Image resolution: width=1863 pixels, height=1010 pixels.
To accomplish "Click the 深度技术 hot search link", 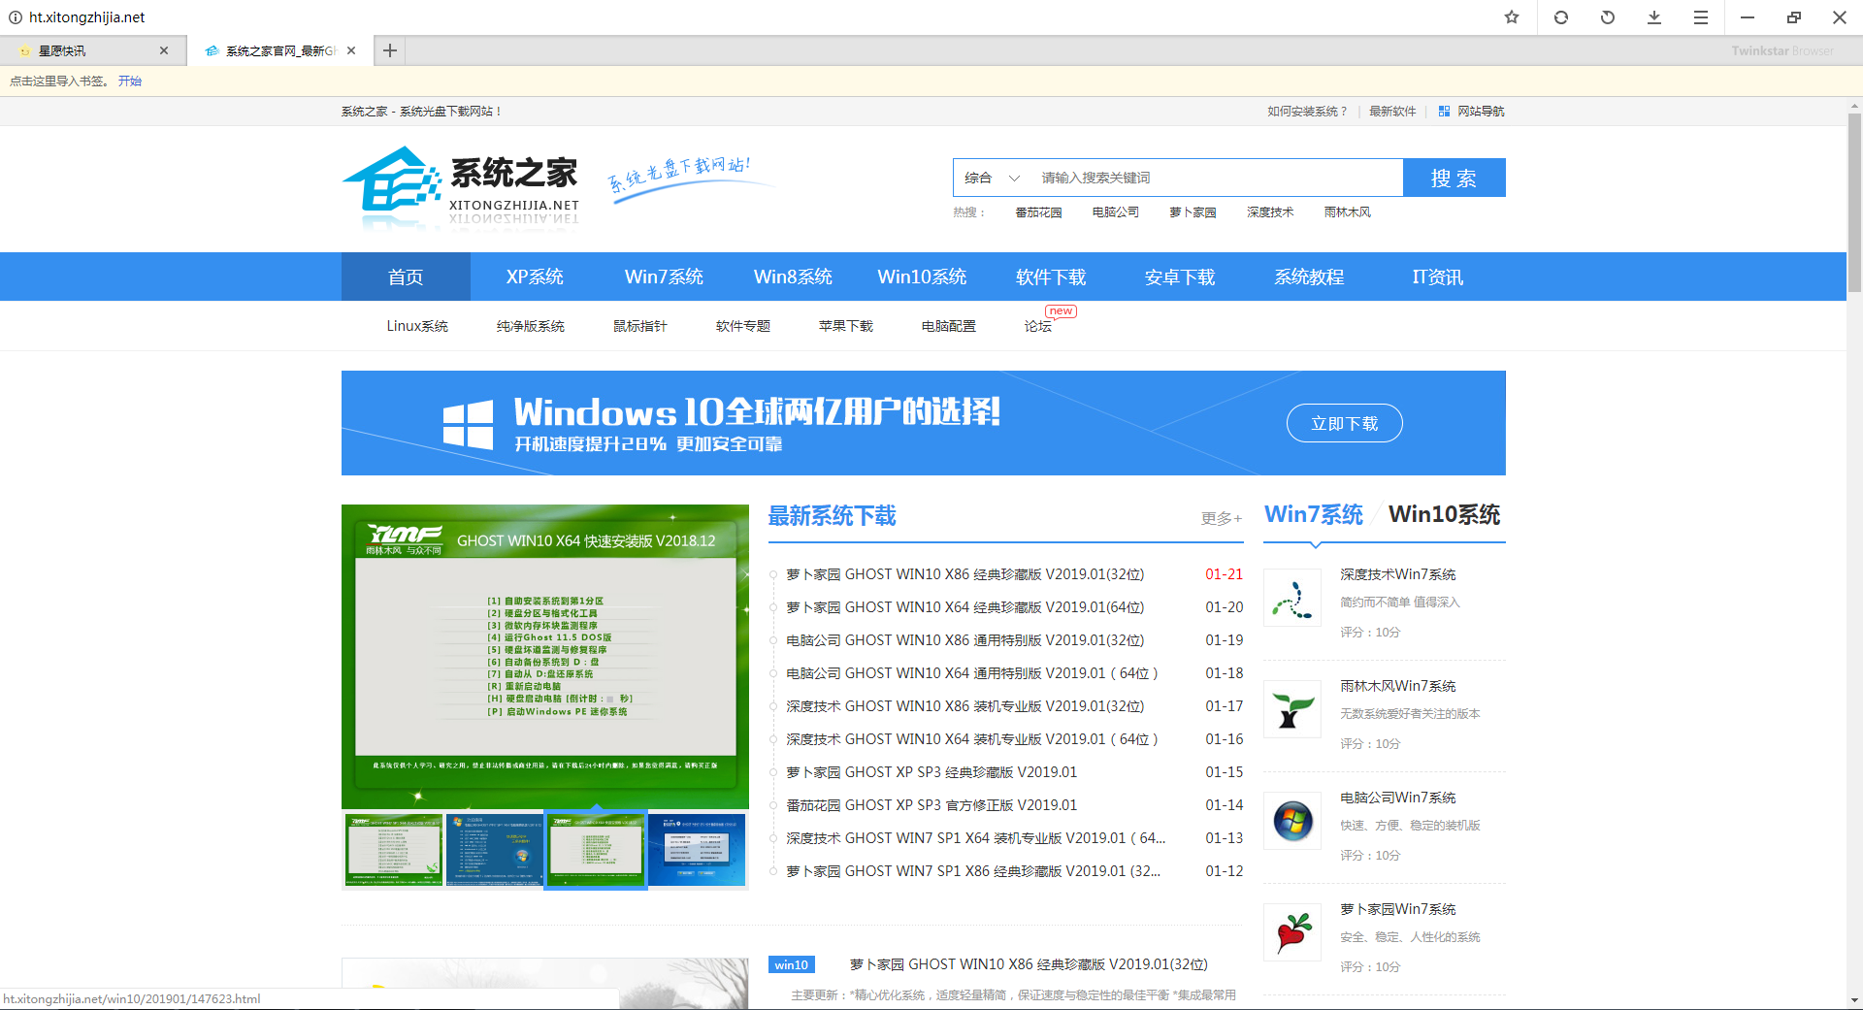I will click(x=1270, y=212).
